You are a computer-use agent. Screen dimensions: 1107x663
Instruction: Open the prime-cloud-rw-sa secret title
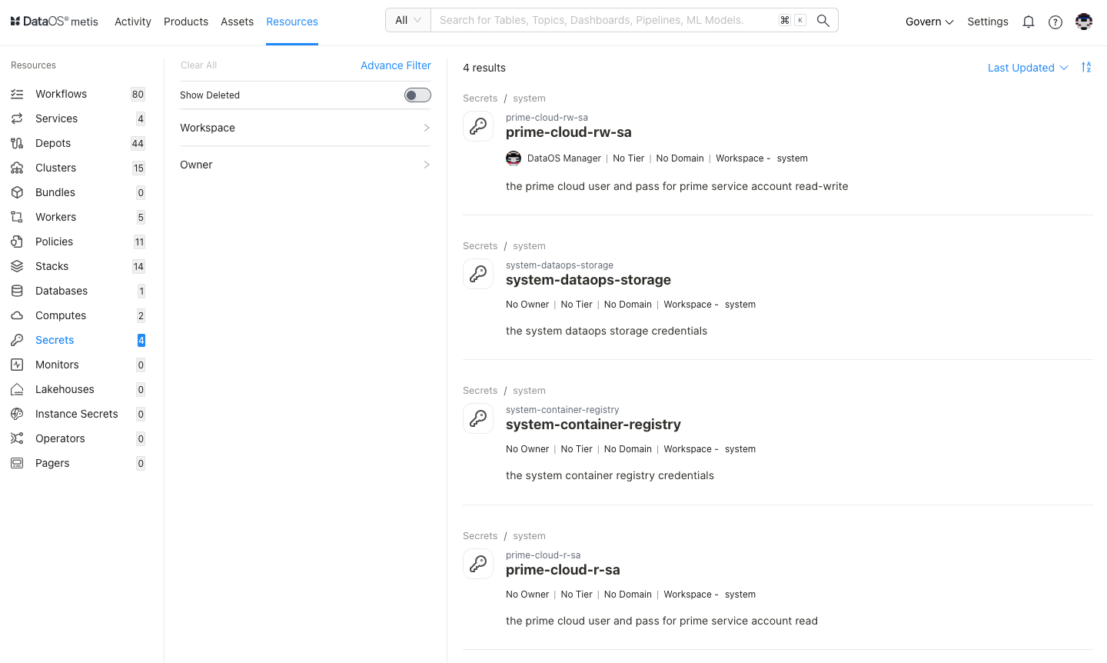coord(569,132)
